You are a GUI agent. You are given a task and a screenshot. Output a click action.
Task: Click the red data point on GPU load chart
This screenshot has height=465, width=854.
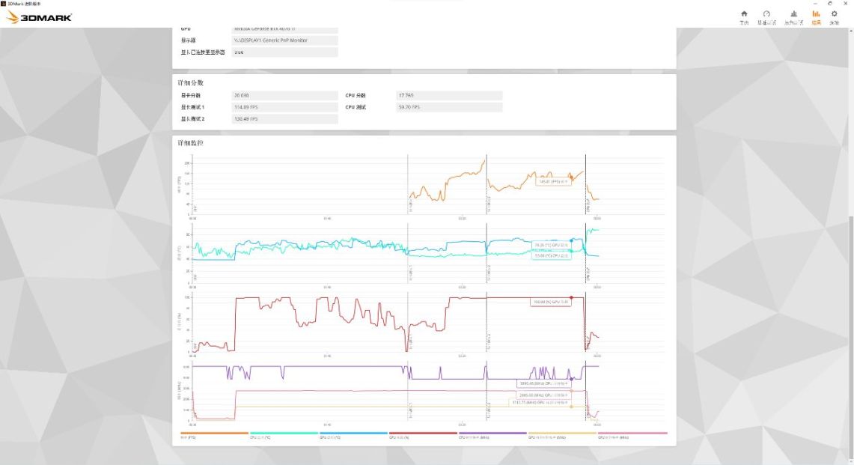pyautogui.click(x=571, y=297)
